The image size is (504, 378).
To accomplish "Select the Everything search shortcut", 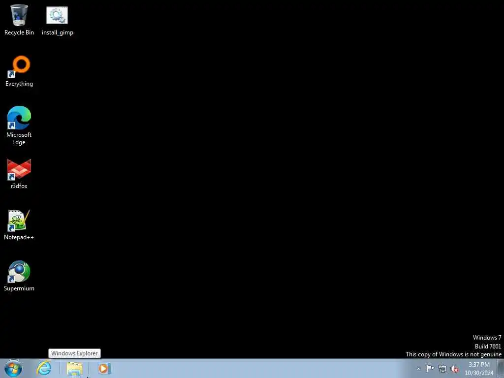I will click(19, 71).
